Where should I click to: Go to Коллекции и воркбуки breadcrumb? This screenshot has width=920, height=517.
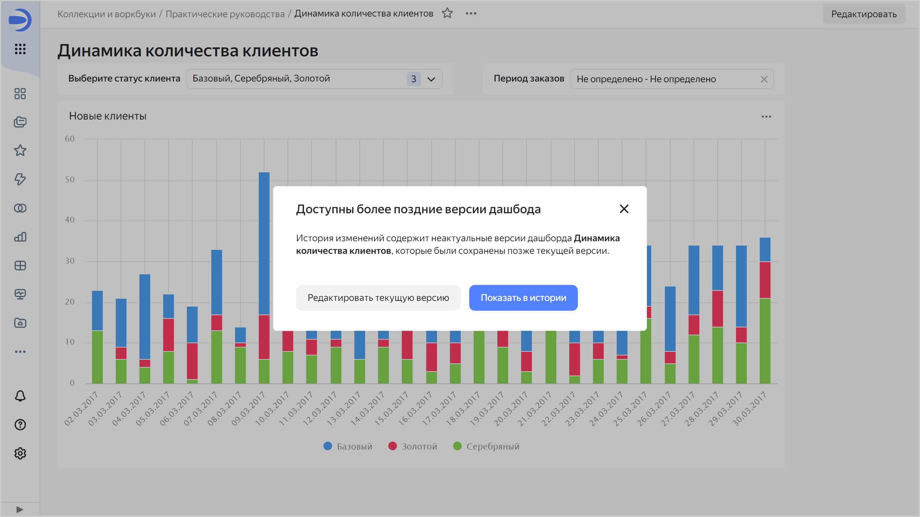[106, 14]
